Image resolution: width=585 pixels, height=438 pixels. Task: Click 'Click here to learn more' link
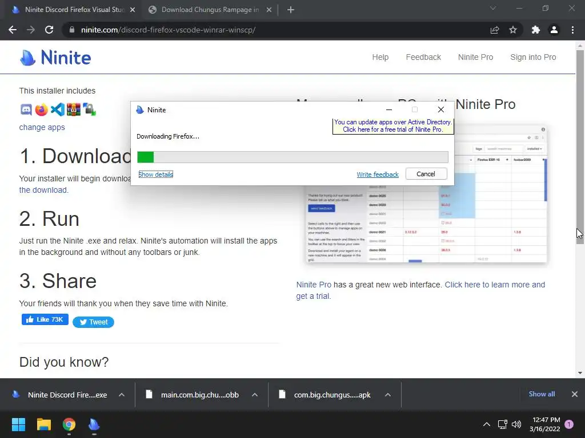[495, 285]
